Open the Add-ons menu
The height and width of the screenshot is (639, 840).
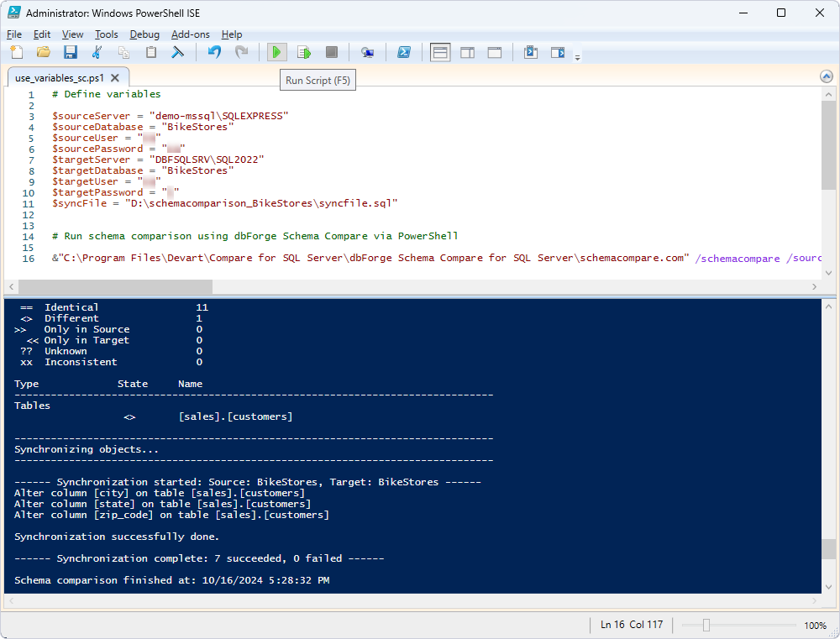[190, 34]
